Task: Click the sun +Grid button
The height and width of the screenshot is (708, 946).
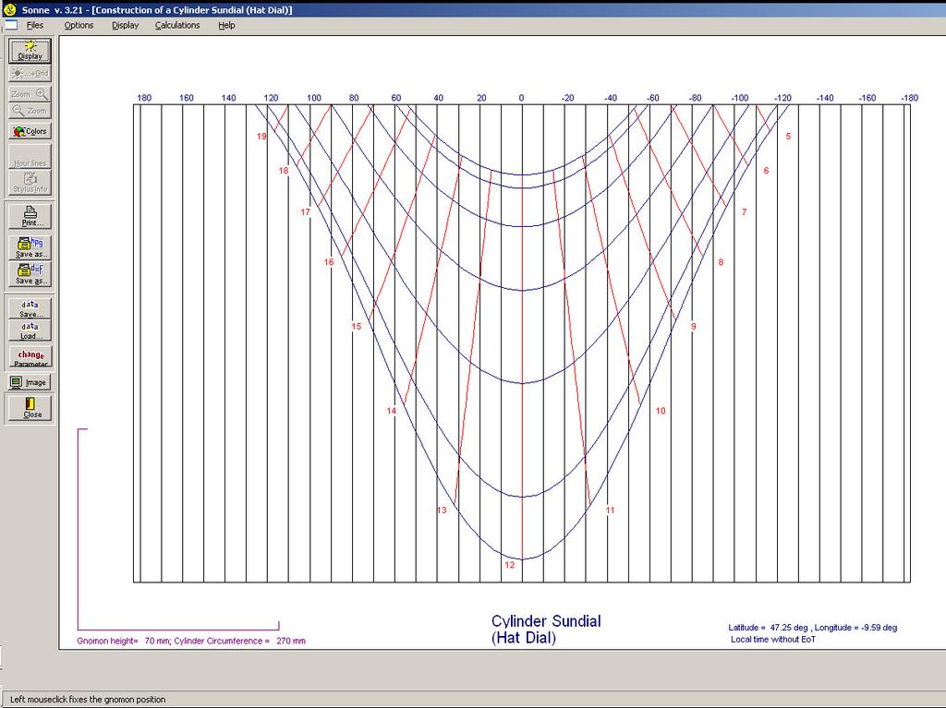Action: coord(30,73)
